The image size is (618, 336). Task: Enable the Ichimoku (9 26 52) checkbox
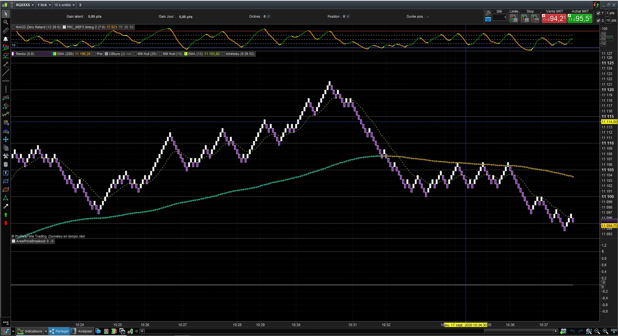click(223, 54)
